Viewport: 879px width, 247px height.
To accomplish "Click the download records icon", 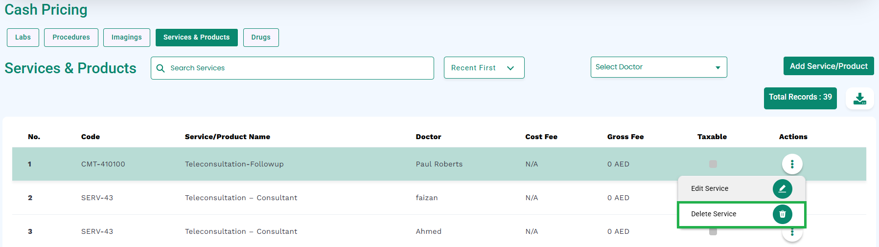I will tap(860, 99).
